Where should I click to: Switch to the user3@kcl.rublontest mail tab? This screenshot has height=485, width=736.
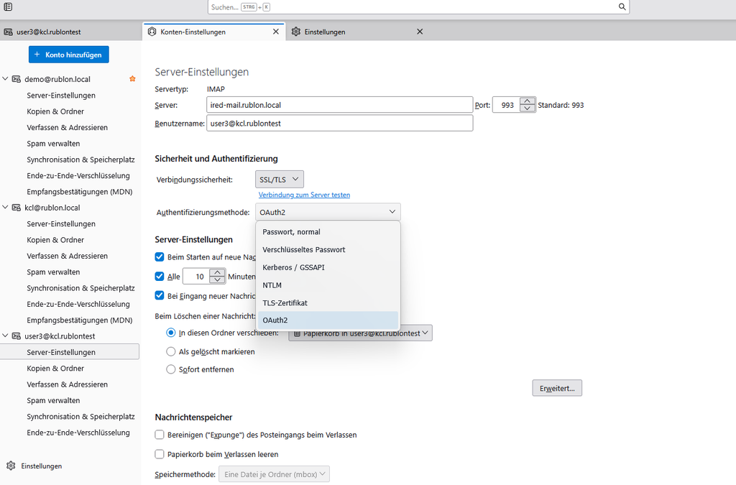click(70, 32)
